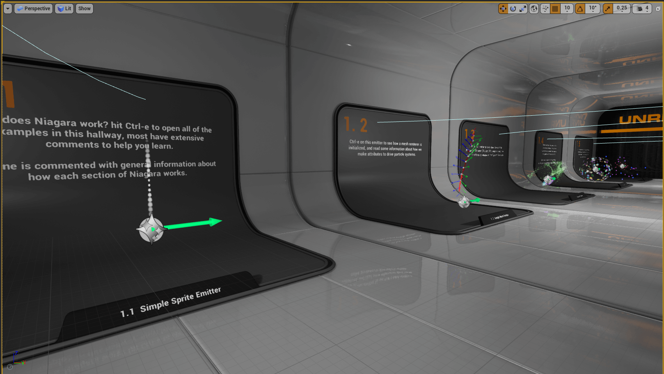Open the rotation snap 10° dropdown
Image resolution: width=664 pixels, height=374 pixels.
click(x=593, y=9)
